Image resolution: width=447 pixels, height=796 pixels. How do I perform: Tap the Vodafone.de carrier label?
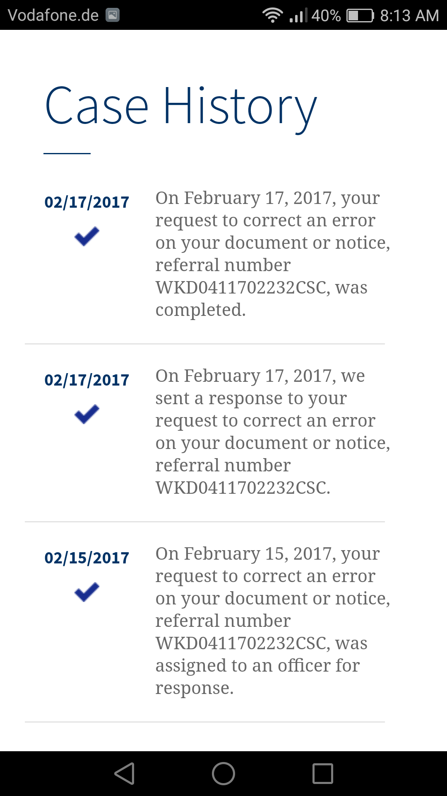[x=53, y=15]
